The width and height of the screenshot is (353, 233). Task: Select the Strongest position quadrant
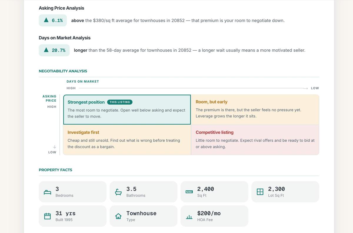coord(127,110)
